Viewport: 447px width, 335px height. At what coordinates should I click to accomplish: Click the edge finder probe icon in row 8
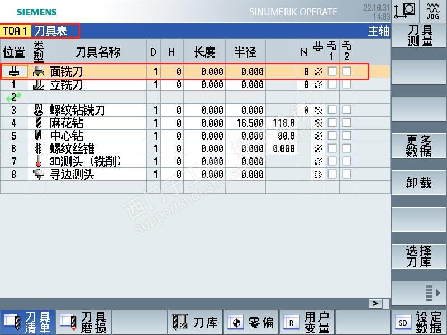click(39, 174)
